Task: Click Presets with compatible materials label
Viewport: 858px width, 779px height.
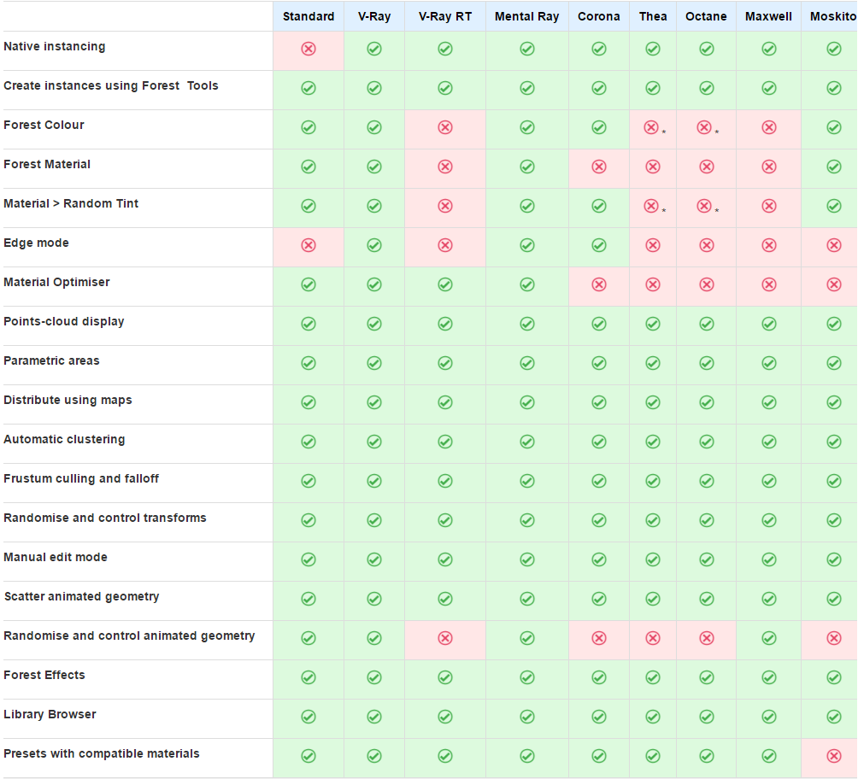Action: (102, 754)
